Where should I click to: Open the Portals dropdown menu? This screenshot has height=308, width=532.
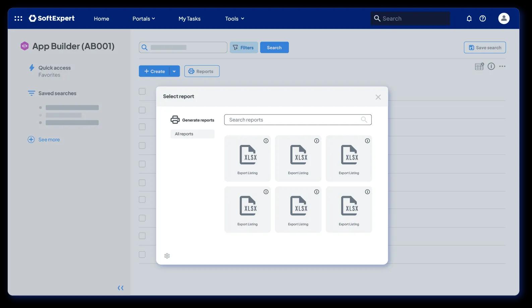click(x=144, y=19)
